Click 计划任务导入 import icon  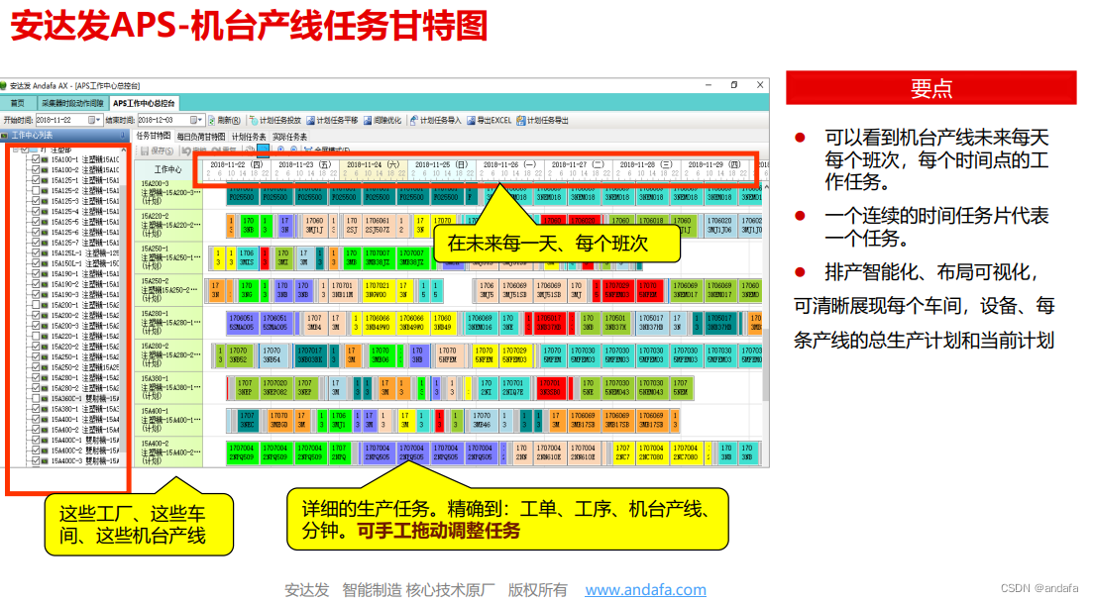coord(413,121)
